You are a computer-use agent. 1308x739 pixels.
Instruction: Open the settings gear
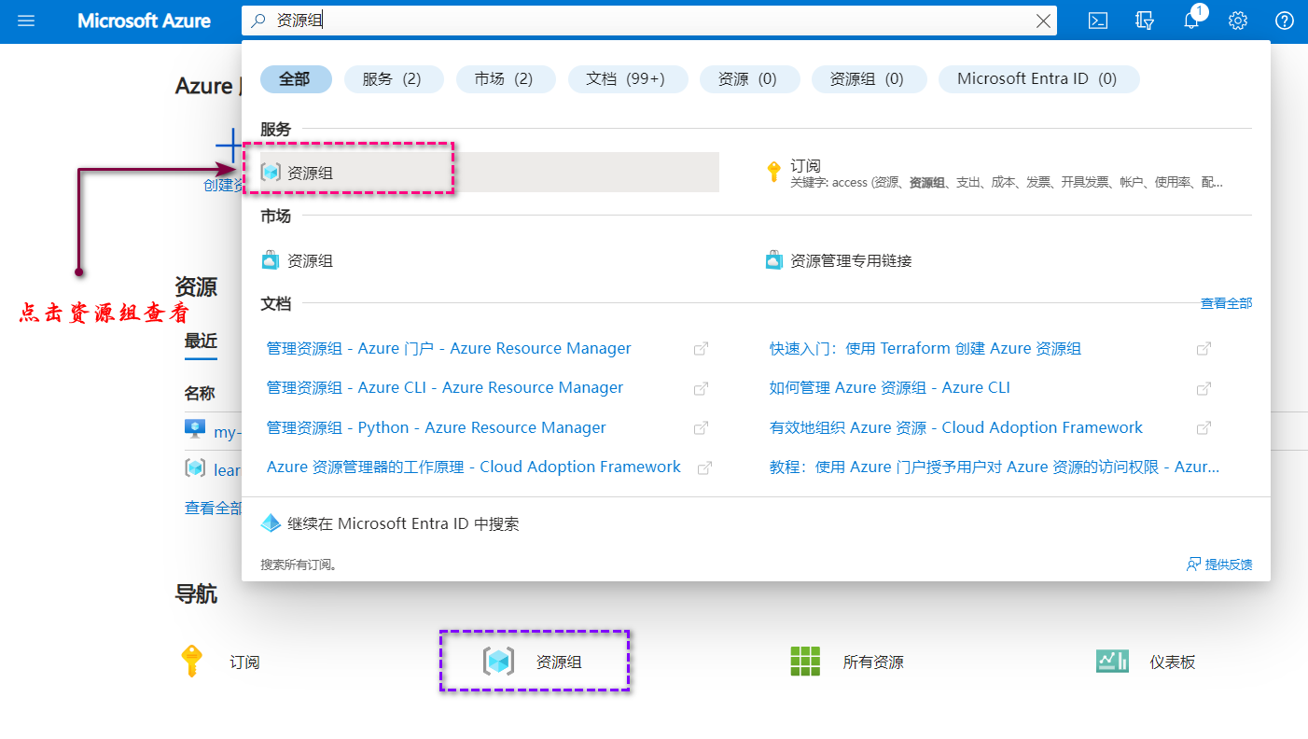pyautogui.click(x=1238, y=21)
